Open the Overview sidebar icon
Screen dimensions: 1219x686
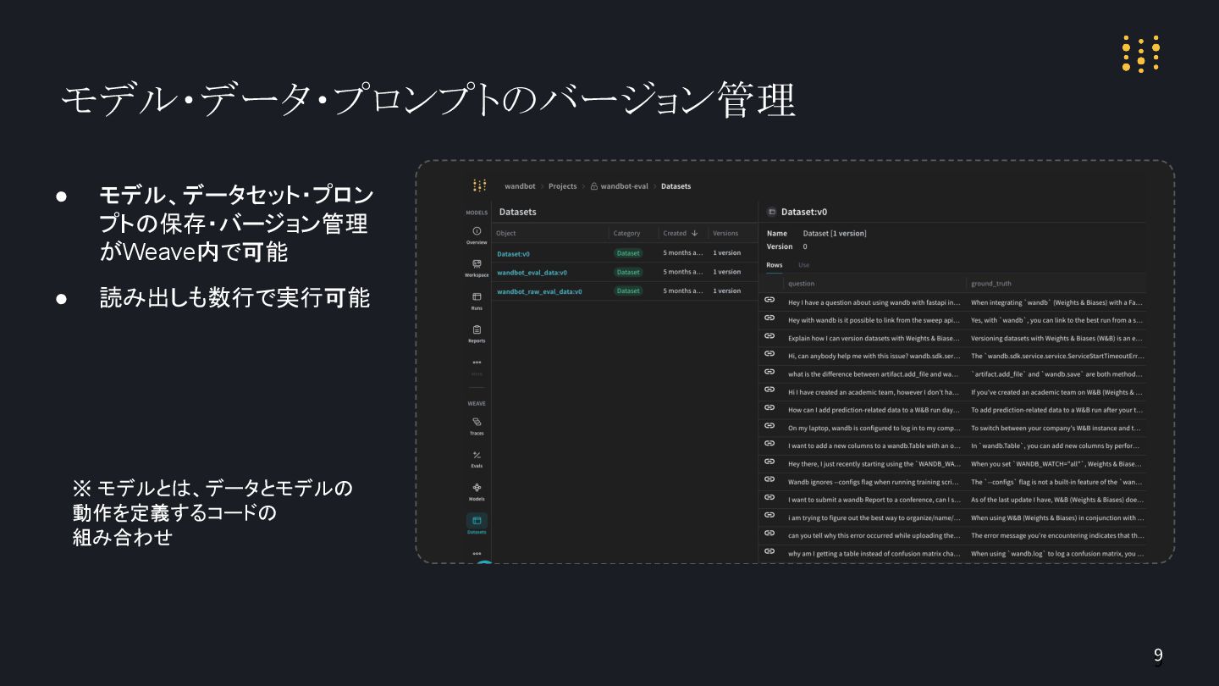[x=477, y=231]
